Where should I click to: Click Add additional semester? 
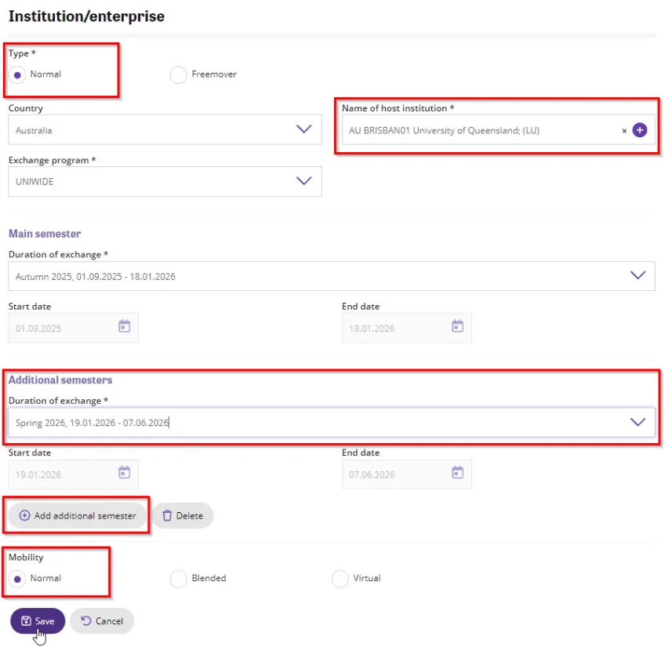(77, 515)
